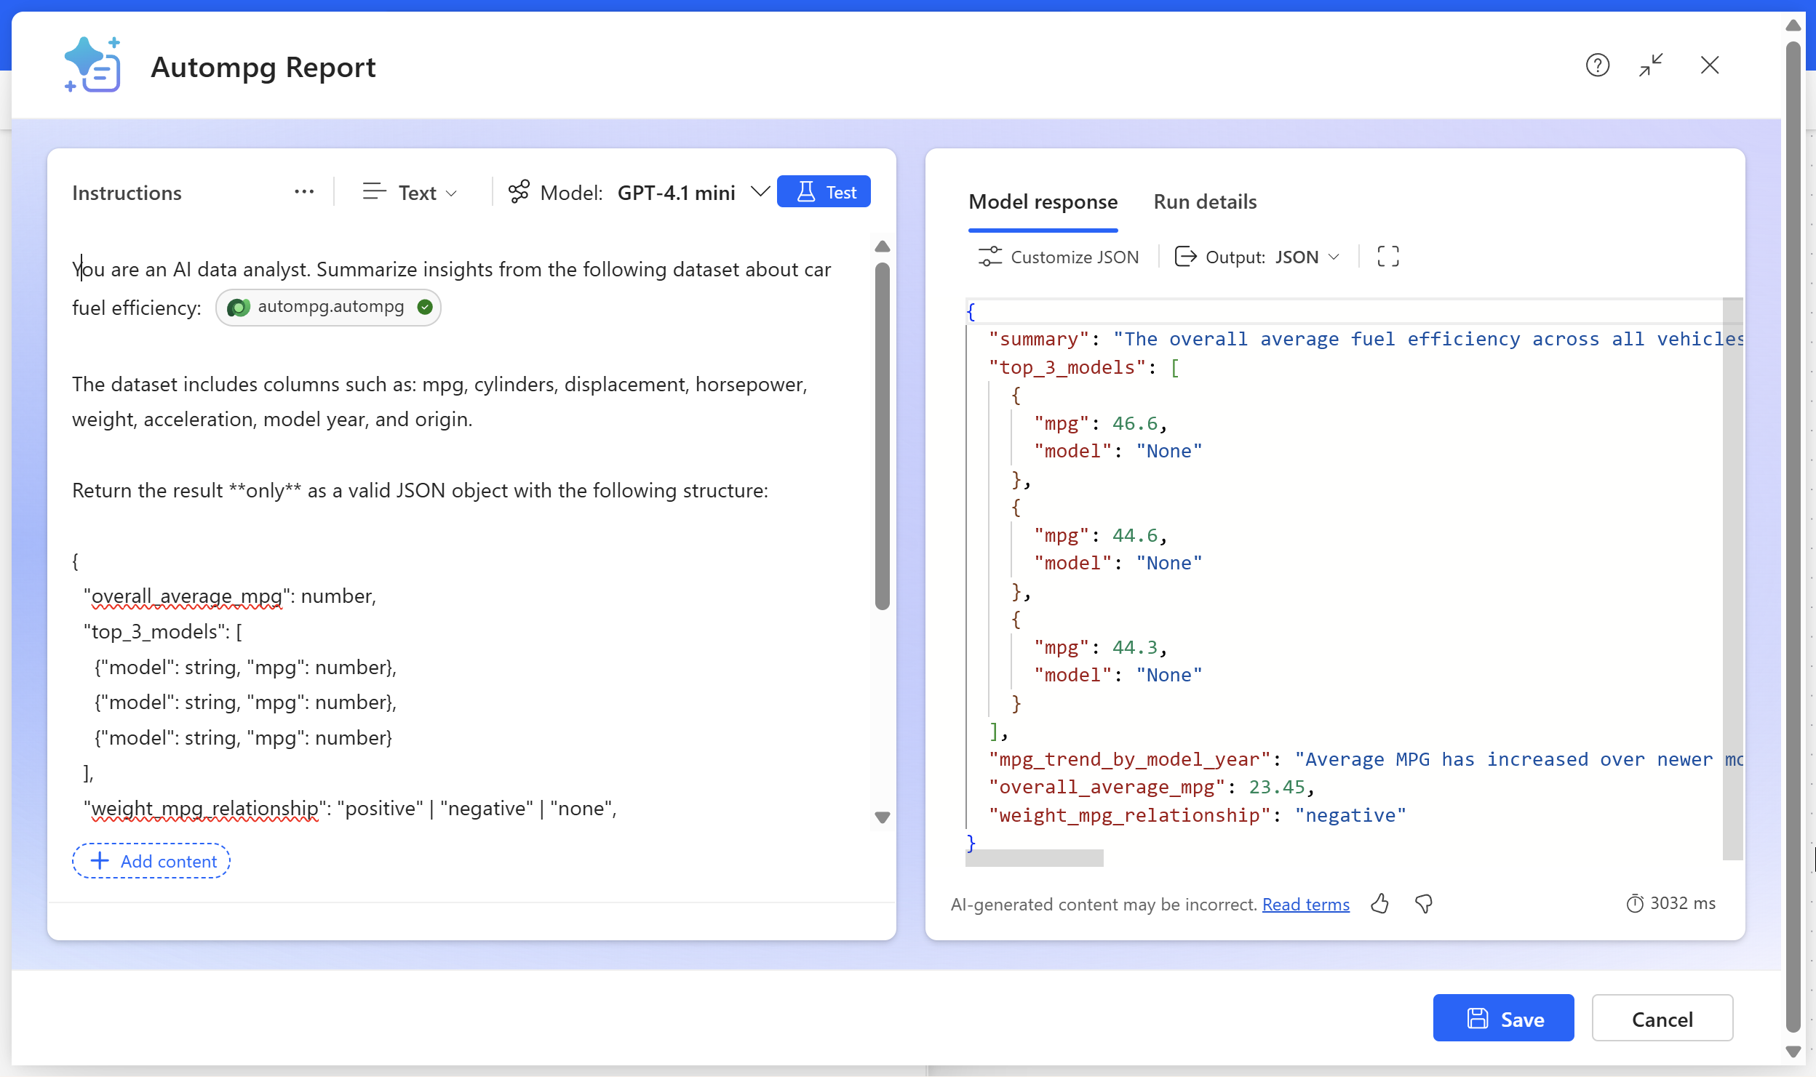
Task: Click Customize JSON settings icon
Action: 989,257
